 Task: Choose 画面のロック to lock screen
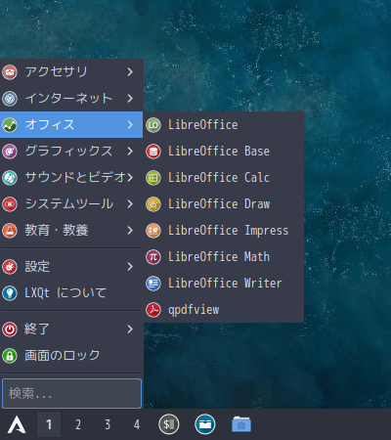pos(71,356)
